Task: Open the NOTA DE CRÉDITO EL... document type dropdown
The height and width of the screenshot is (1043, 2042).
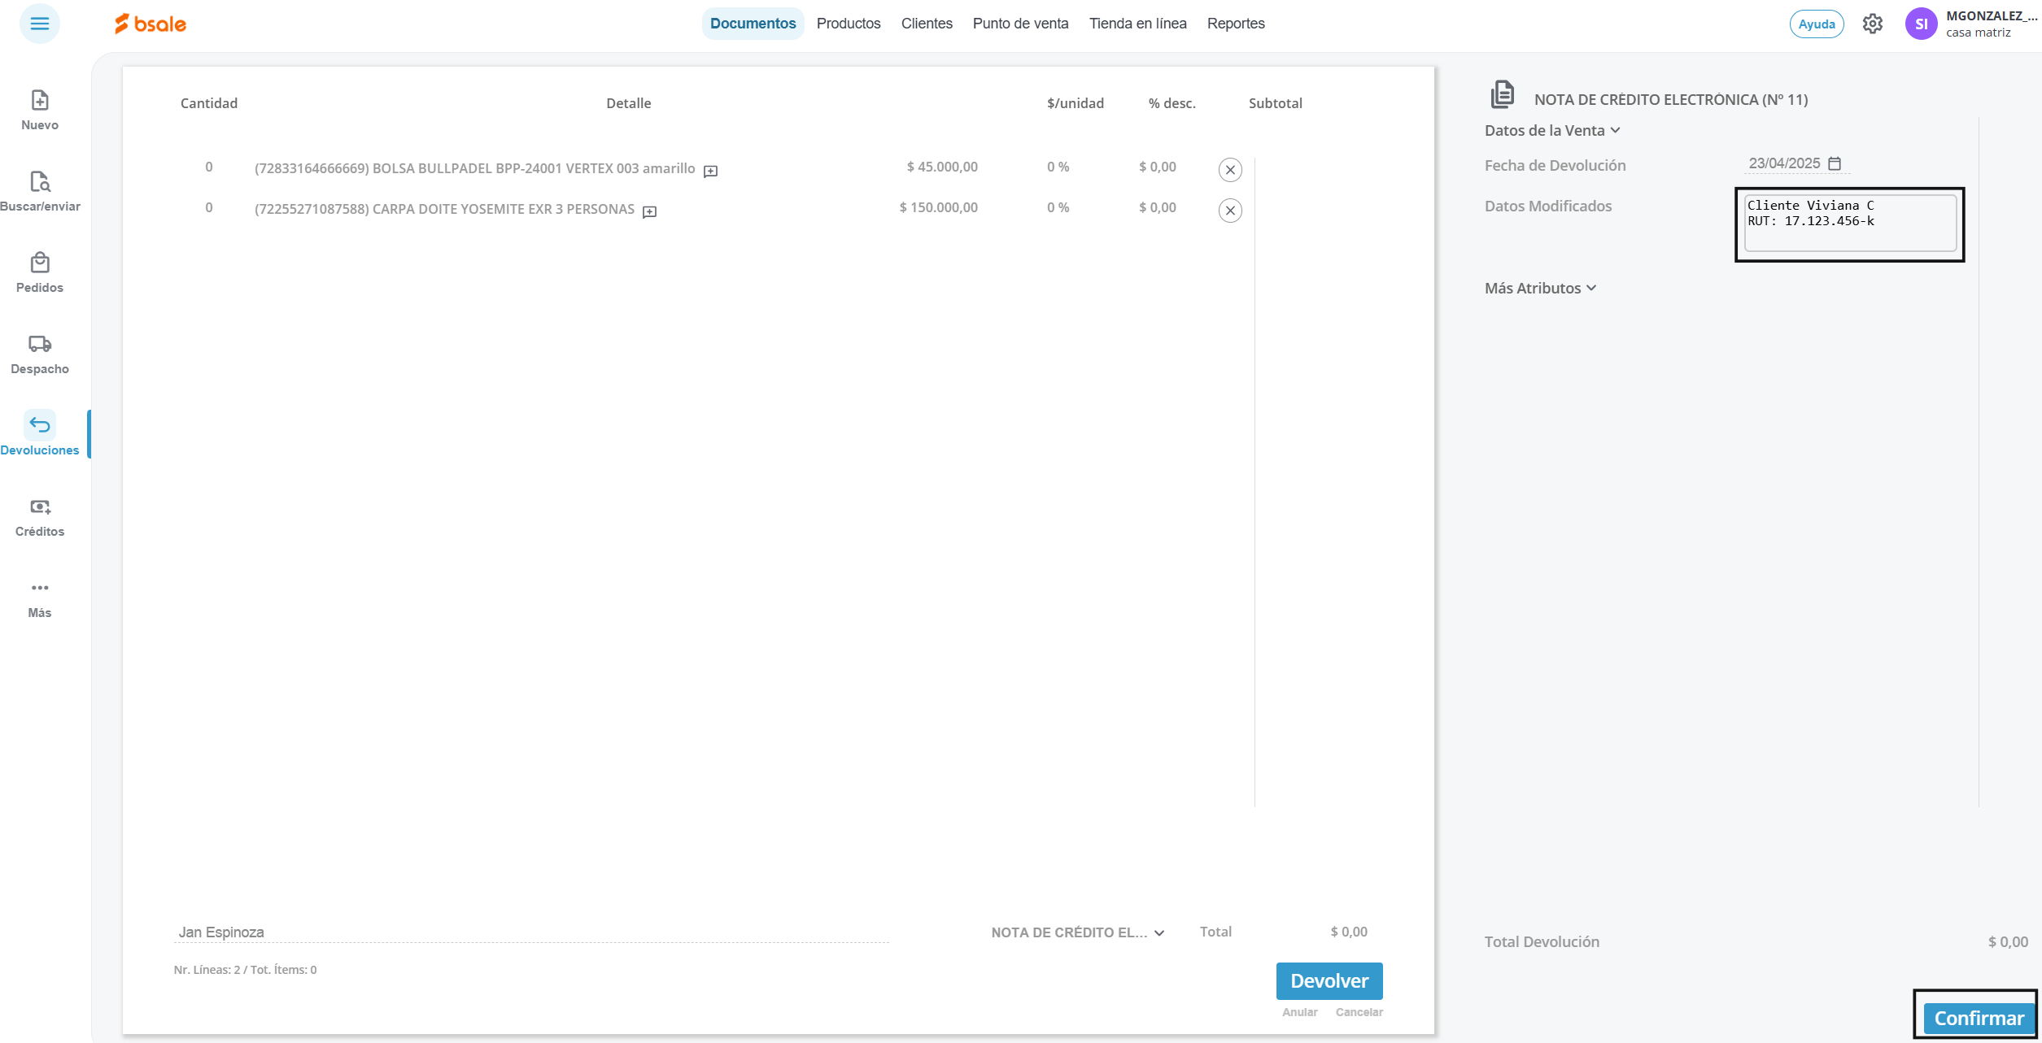Action: 1077,932
